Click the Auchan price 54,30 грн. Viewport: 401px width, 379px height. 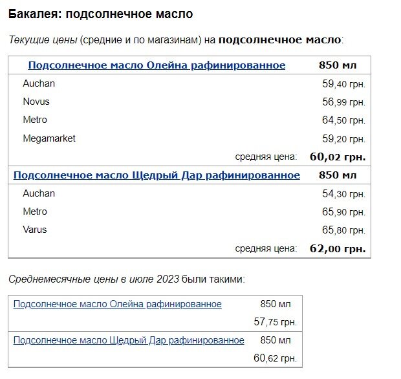coord(343,194)
